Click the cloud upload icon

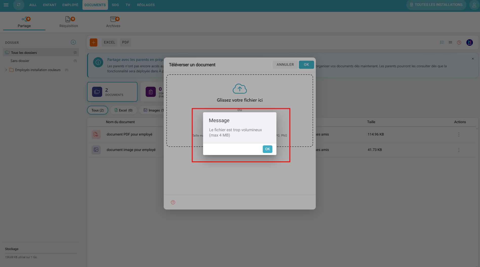point(239,89)
